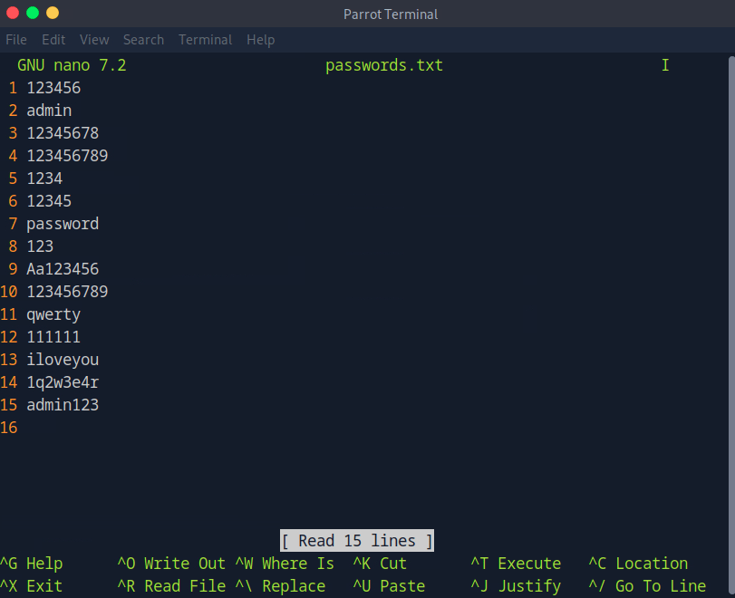Open the Search menu
Viewport: 735px width, 598px height.
coord(143,40)
